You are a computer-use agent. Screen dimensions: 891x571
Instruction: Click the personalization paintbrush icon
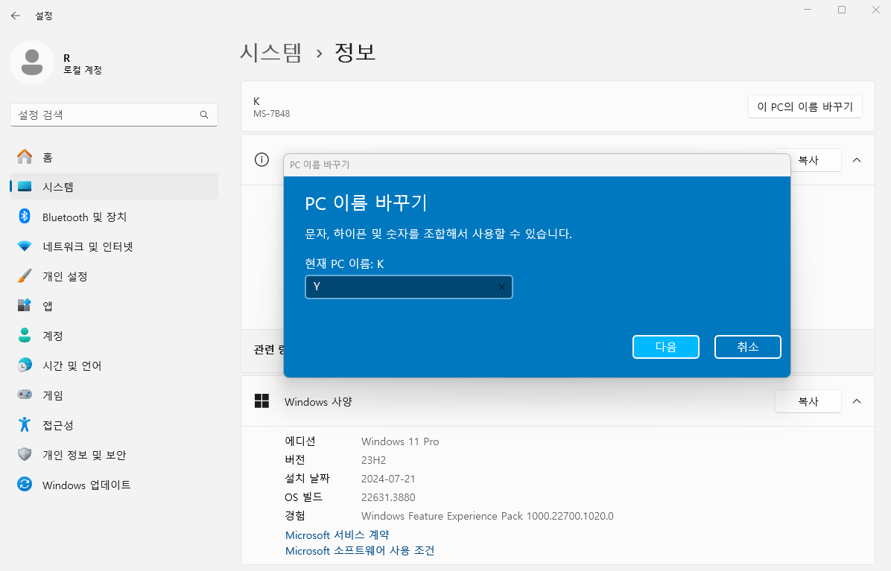[x=25, y=276]
